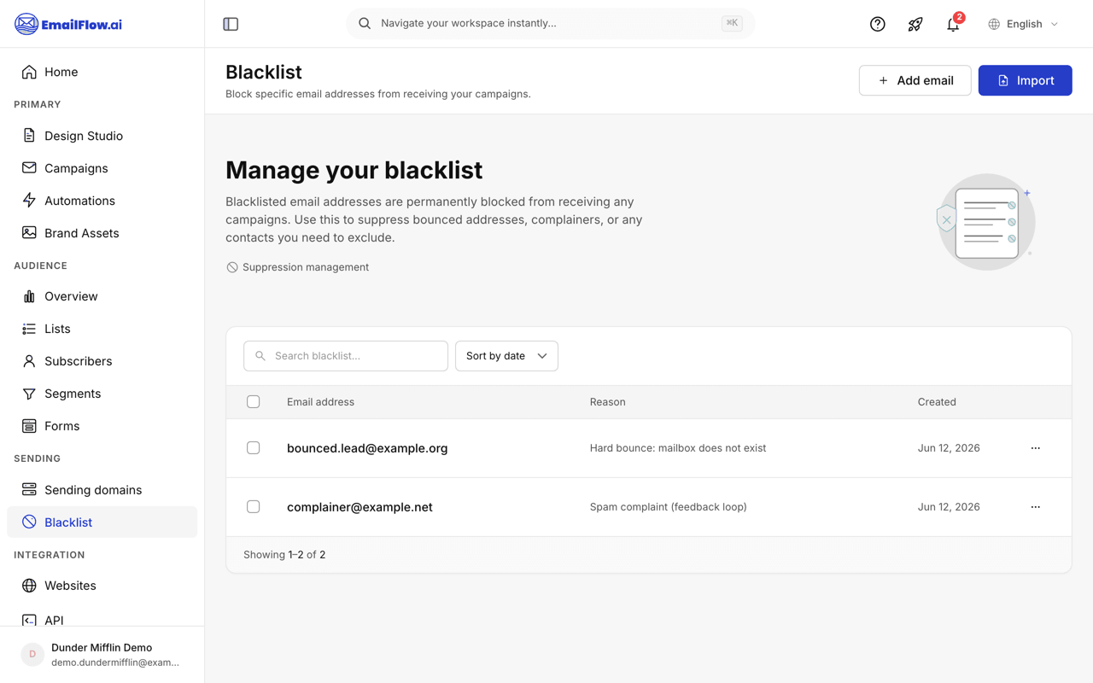Click the bounced.lead@example.org address
Screen dimensions: 1093x683
click(x=367, y=448)
